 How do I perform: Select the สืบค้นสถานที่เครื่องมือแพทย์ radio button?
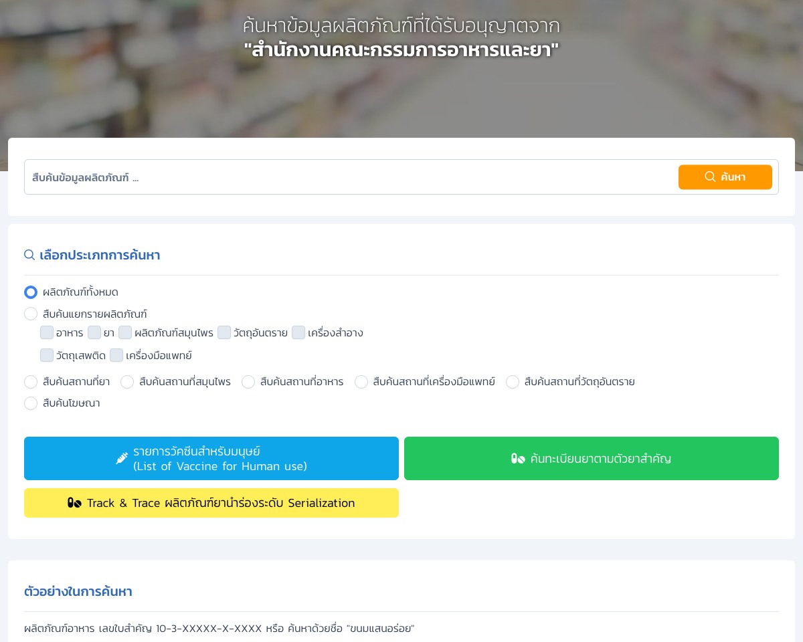[361, 382]
